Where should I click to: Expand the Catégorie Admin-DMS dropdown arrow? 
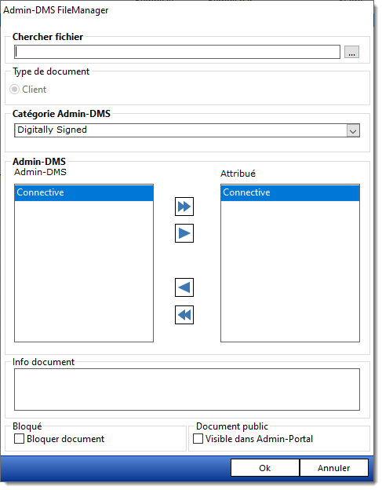(353, 130)
